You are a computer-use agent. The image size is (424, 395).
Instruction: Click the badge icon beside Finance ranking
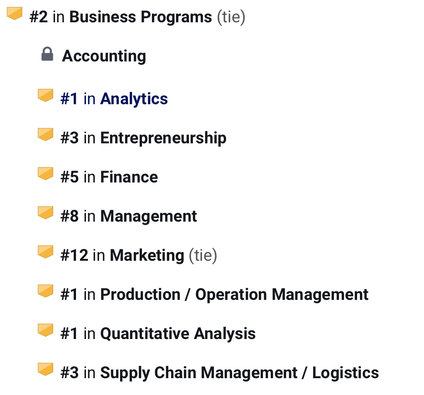coord(45,174)
